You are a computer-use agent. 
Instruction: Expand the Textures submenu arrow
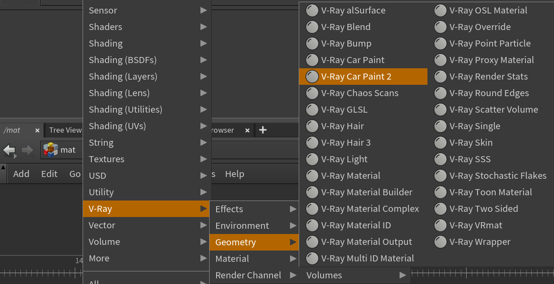(x=204, y=159)
